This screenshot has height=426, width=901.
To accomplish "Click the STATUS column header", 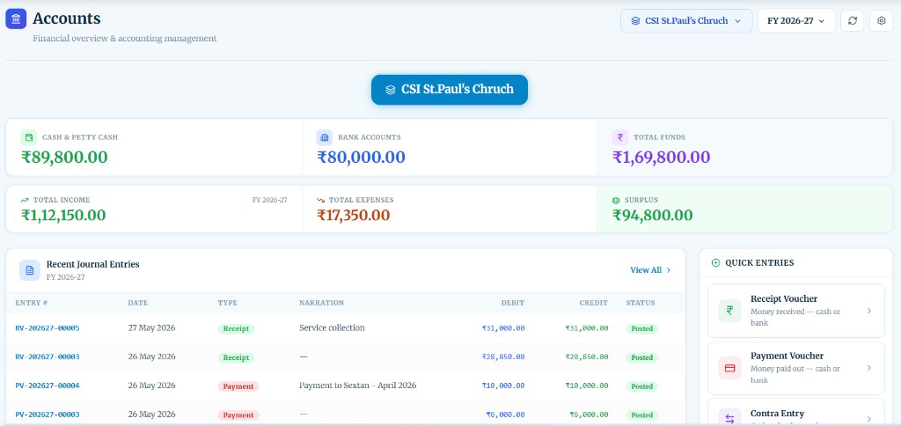I will [641, 303].
